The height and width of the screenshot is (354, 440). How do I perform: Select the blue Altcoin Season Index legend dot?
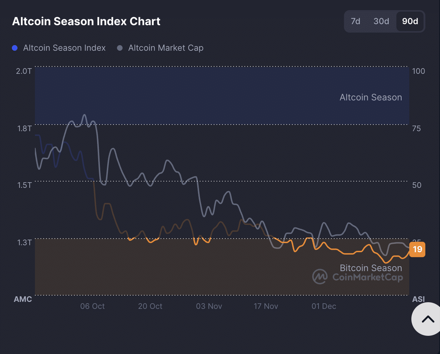point(15,48)
